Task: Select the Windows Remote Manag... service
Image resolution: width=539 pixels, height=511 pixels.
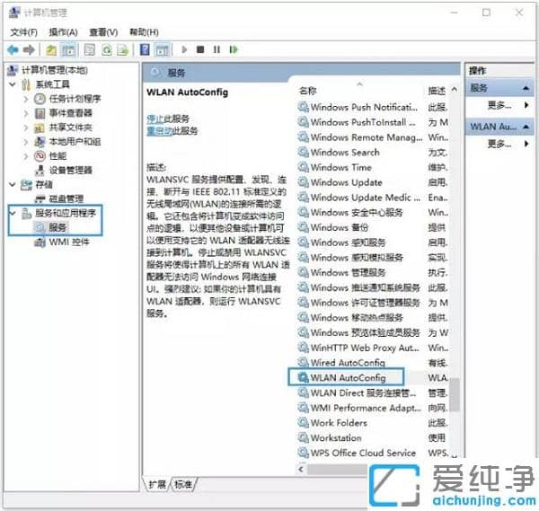Action: pos(360,137)
